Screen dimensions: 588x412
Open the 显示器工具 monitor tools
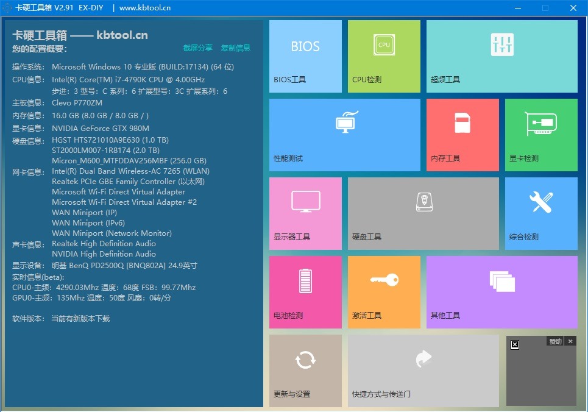[x=304, y=213]
